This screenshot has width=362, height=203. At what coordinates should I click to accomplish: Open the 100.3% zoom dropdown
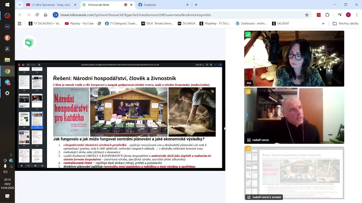pyautogui.click(x=200, y=65)
